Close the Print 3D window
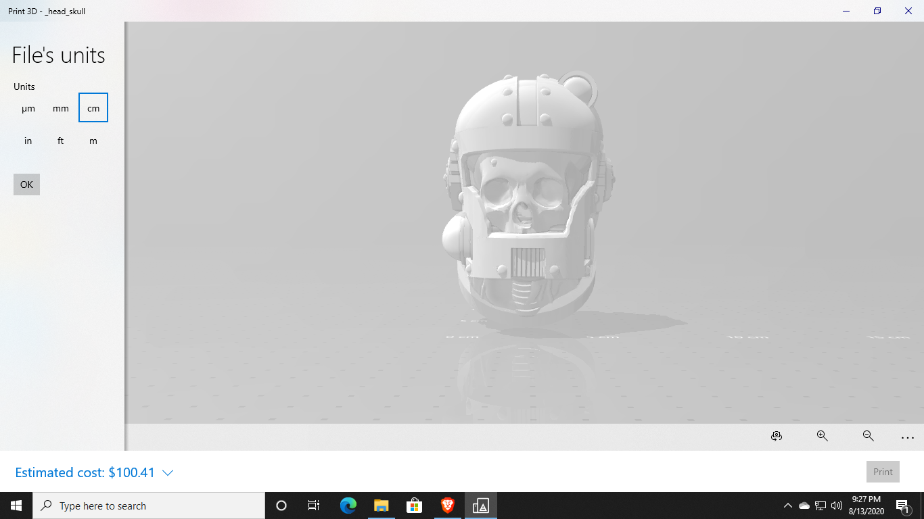 coord(908,11)
